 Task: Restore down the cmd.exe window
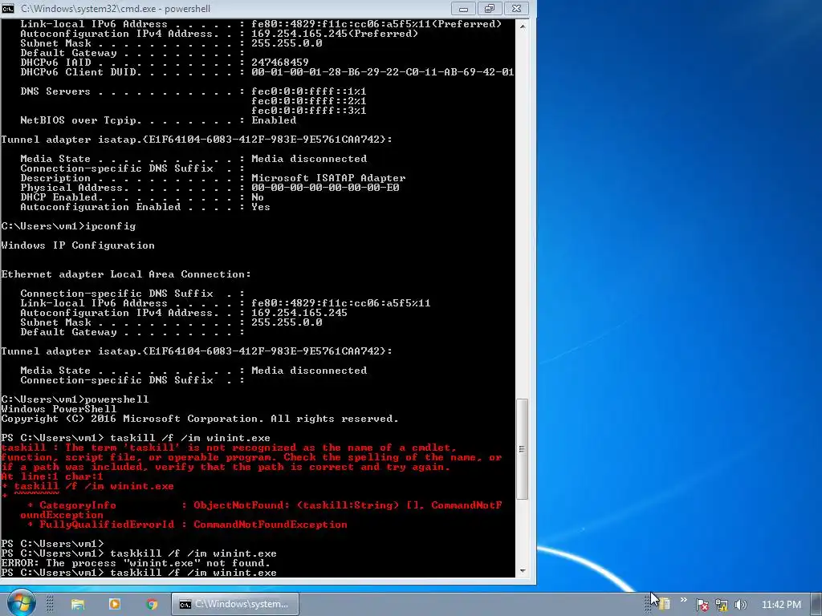pyautogui.click(x=490, y=8)
